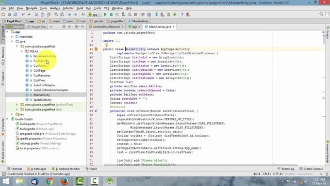The height and width of the screenshot is (186, 330).
Task: Open Google Chrome from taskbar
Action: [49, 181]
